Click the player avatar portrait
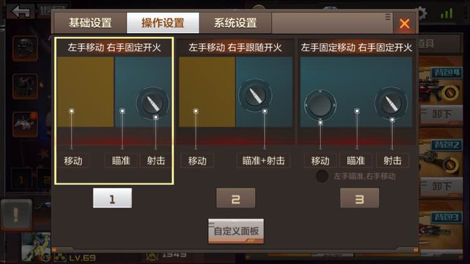This screenshot has height=264, width=470. pyautogui.click(x=36, y=246)
